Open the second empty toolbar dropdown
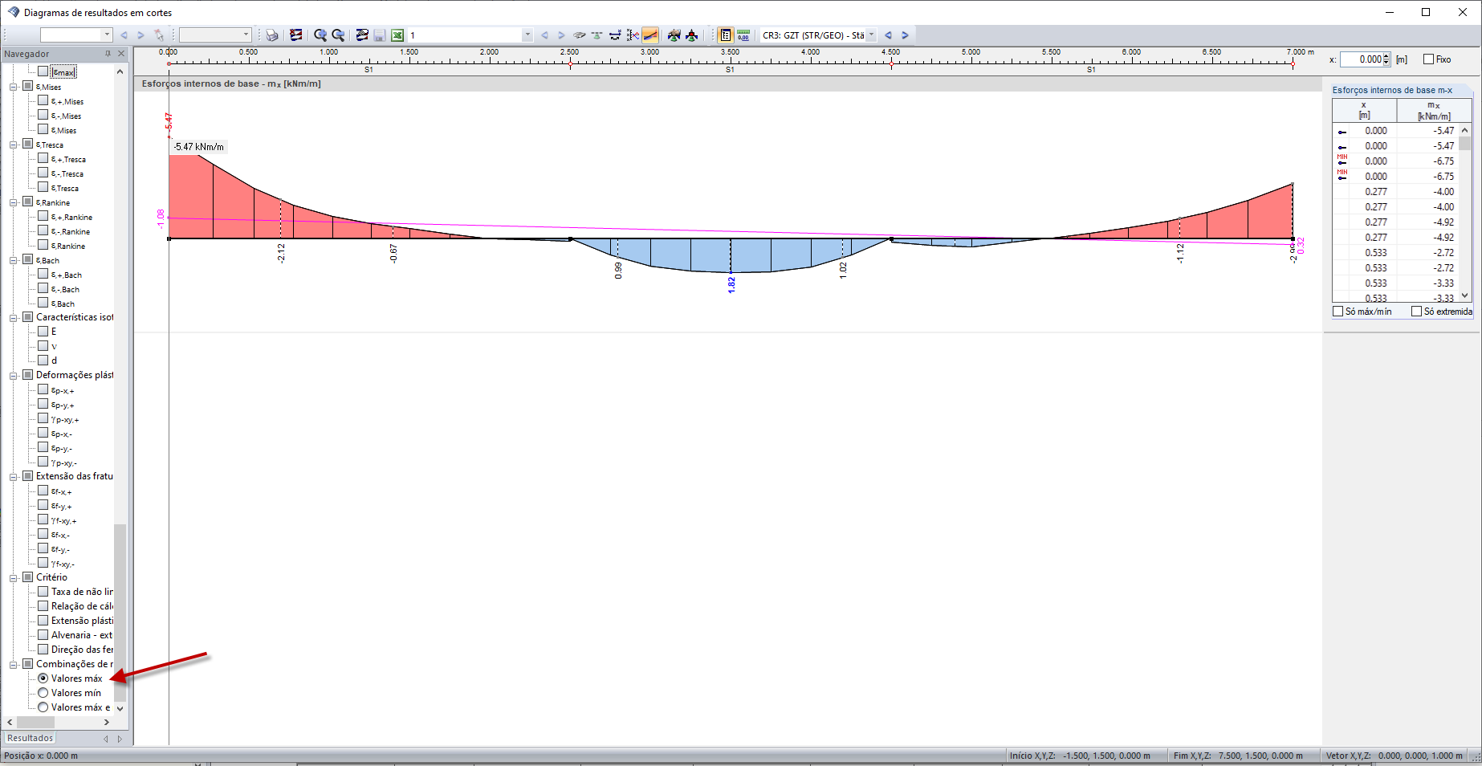1482x766 pixels. click(246, 35)
